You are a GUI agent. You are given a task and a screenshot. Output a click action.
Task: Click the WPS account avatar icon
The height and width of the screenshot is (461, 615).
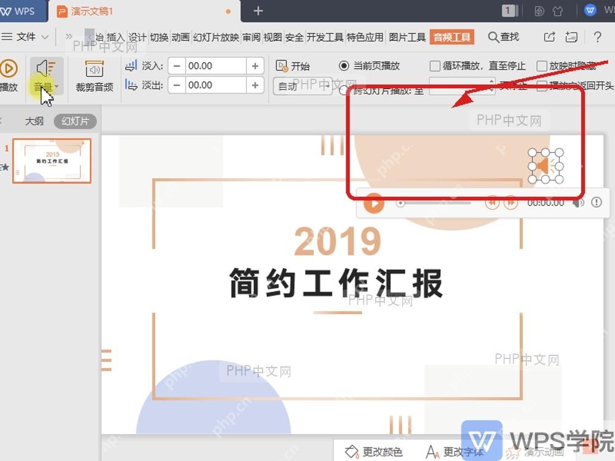pyautogui.click(x=590, y=10)
